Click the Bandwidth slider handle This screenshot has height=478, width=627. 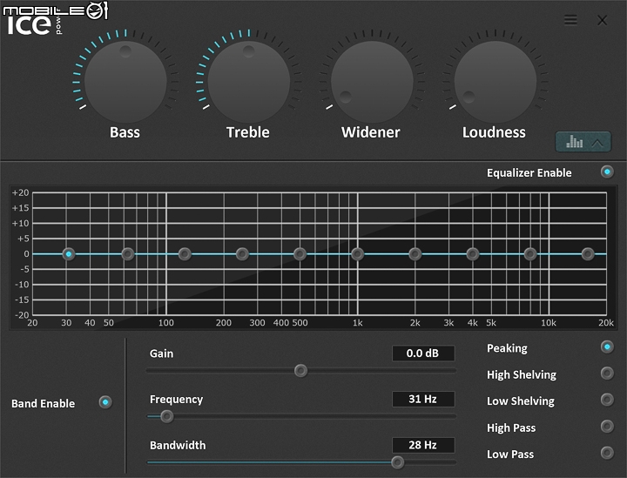(x=397, y=462)
